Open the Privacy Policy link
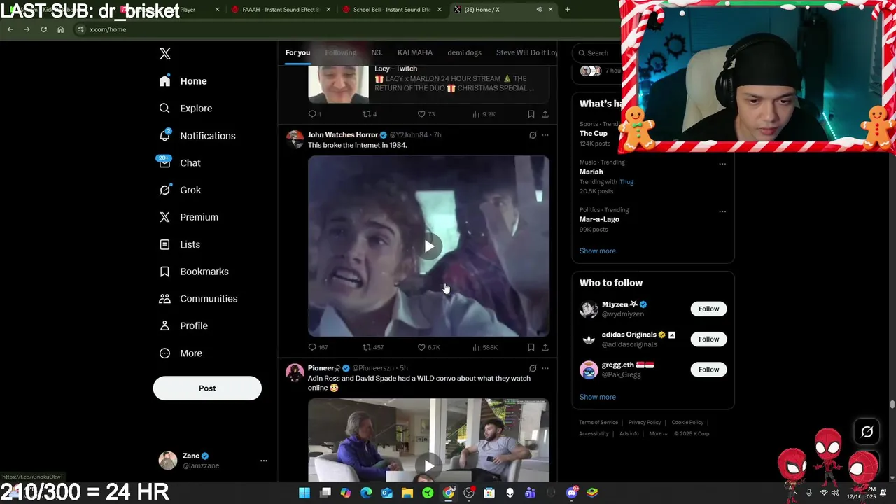The width and height of the screenshot is (896, 504). pyautogui.click(x=645, y=423)
